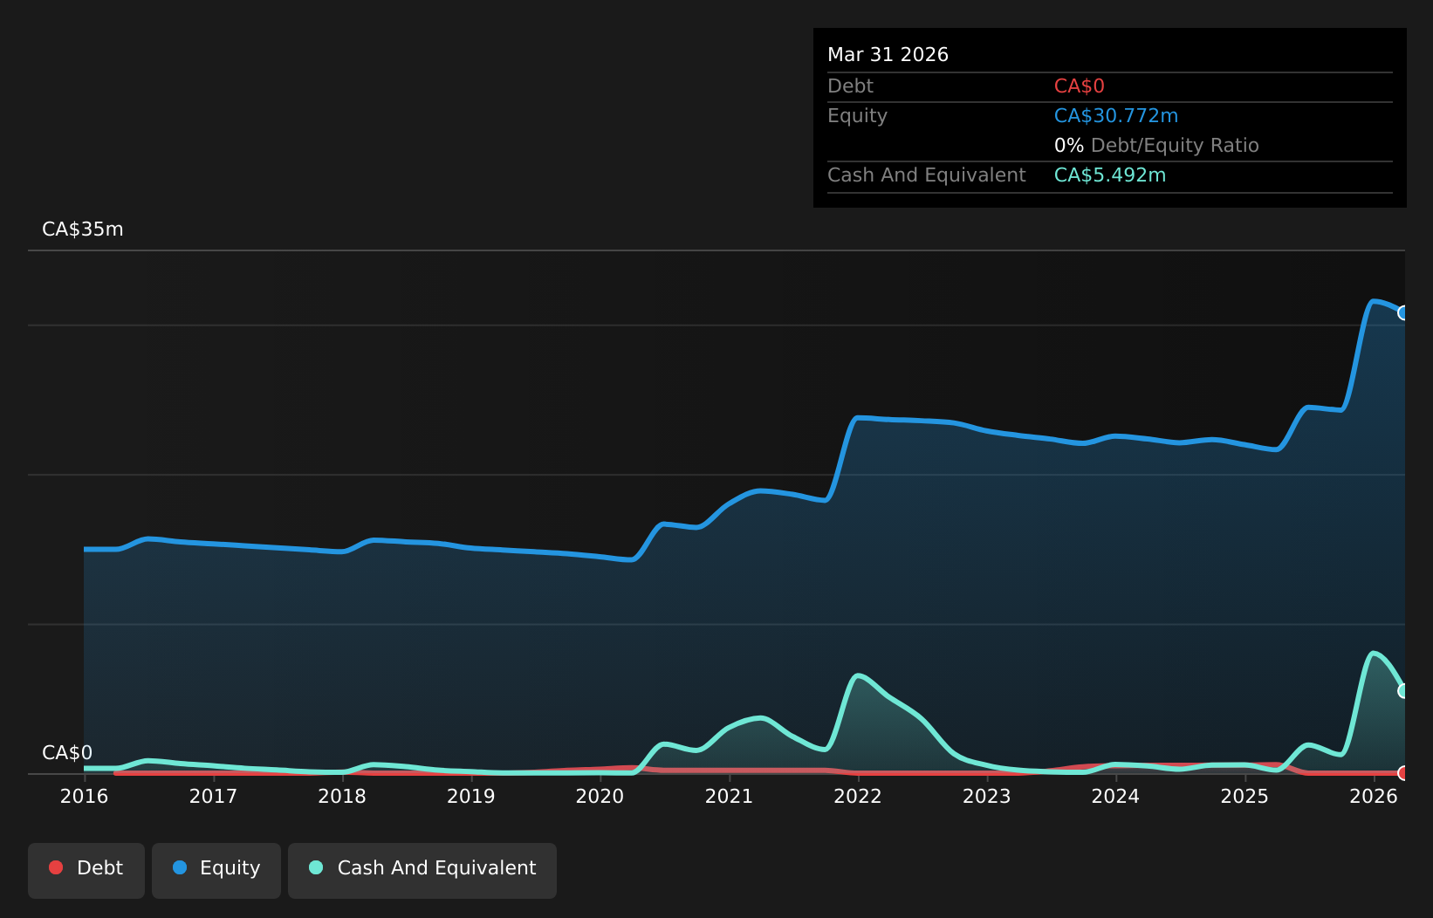Toggle the Debt series legend button

(86, 870)
